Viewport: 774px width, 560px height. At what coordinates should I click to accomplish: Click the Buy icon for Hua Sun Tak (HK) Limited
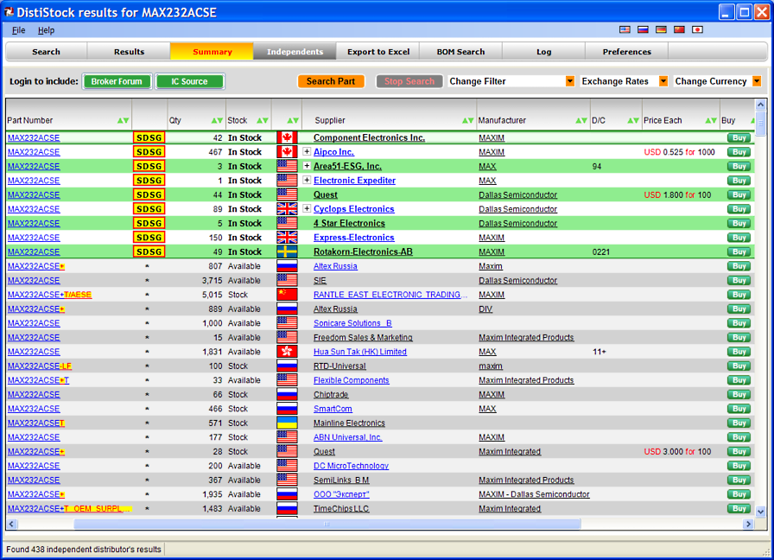click(x=739, y=352)
